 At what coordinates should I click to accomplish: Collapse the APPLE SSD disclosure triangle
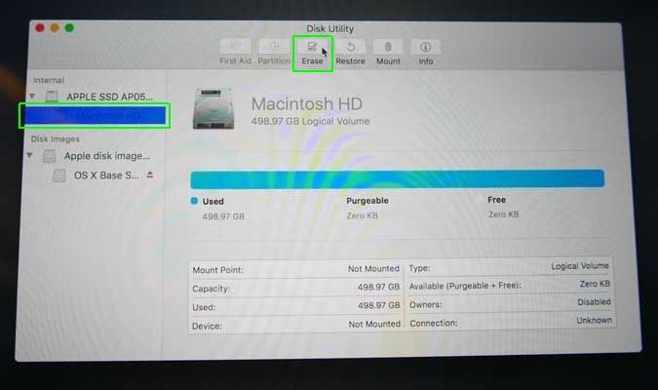[32, 97]
